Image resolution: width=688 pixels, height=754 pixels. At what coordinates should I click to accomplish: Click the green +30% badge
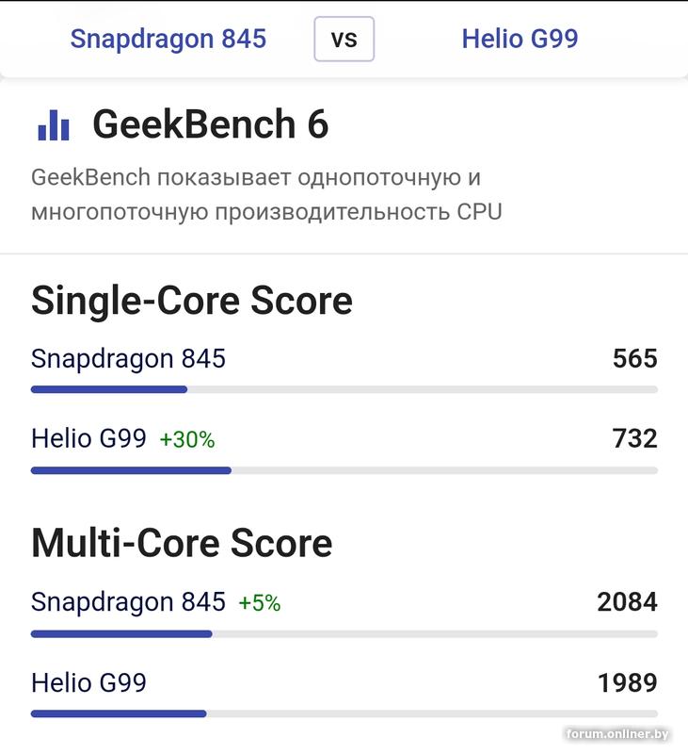(187, 440)
